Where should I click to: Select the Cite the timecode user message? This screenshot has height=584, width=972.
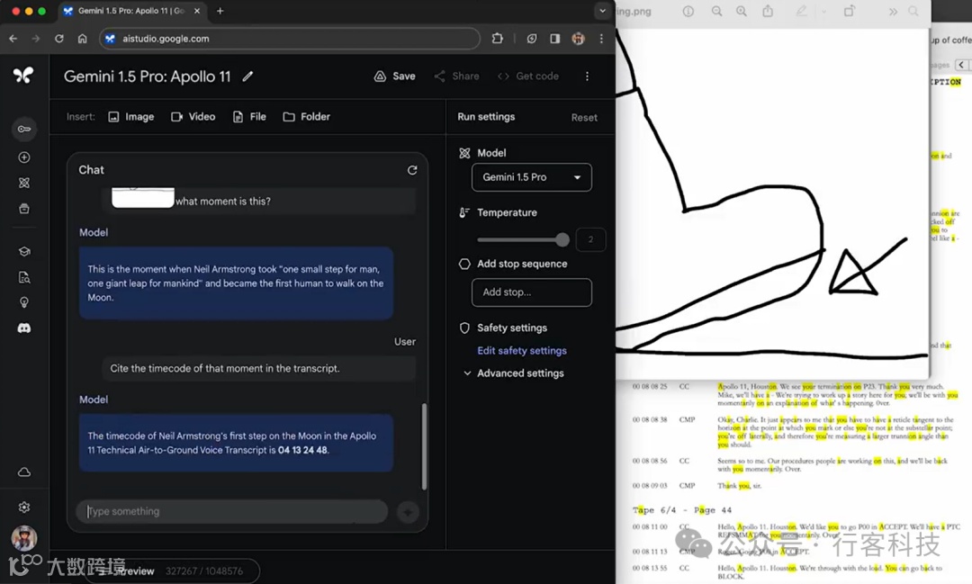(x=259, y=368)
